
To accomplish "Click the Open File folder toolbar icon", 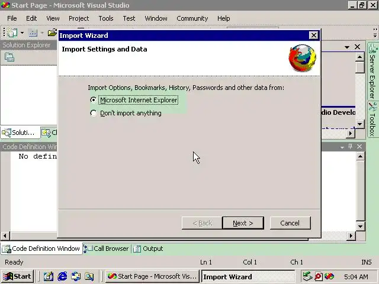I will tap(52, 33).
